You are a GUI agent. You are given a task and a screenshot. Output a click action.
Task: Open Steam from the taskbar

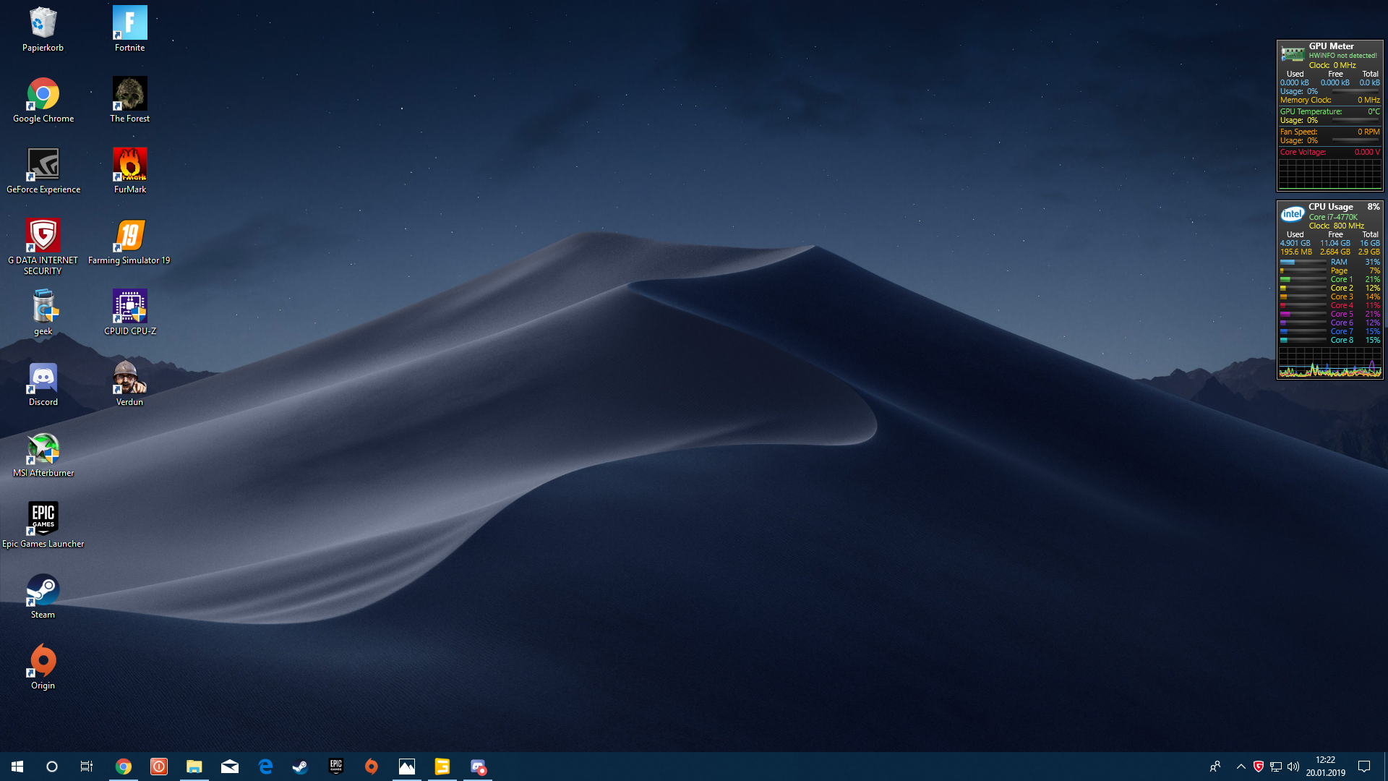pos(300,767)
